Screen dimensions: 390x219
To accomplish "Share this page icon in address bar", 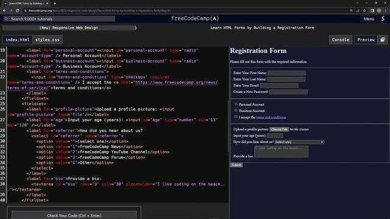I will (358, 11).
